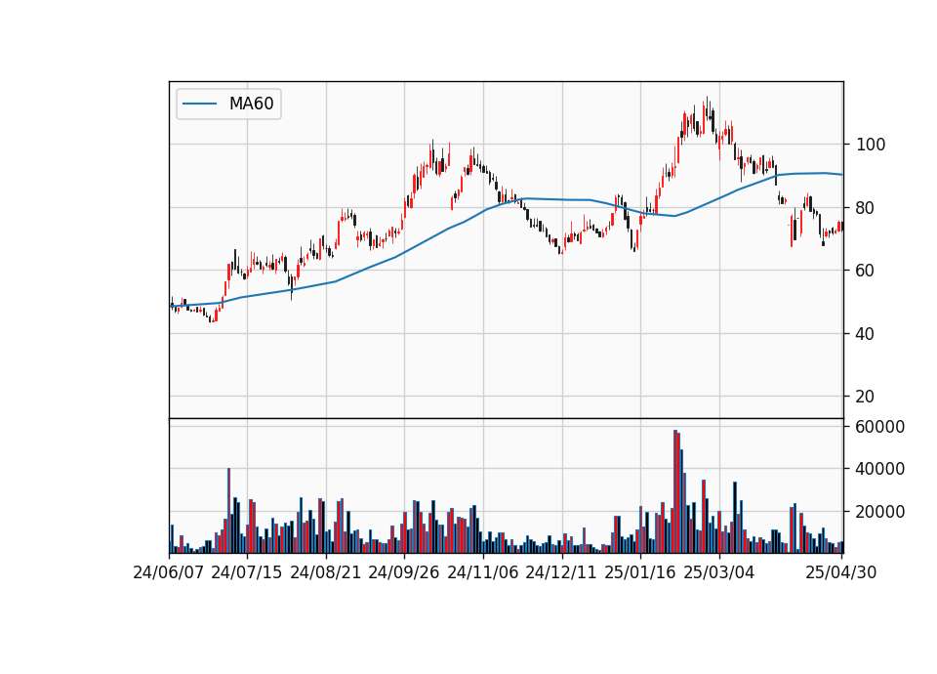Click the 25/03/04 date label
The width and height of the screenshot is (937, 674).
click(719, 573)
